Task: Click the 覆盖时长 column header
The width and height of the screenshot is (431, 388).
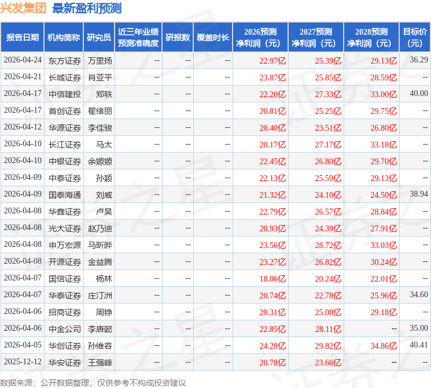Action: (213, 38)
